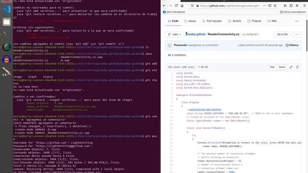The width and height of the screenshot is (308, 173).
Task: Bookmark this page with the star
Action: [x=275, y=6]
